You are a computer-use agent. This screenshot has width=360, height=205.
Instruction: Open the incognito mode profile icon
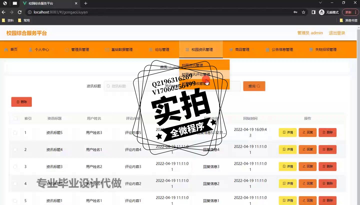[x=329, y=12]
